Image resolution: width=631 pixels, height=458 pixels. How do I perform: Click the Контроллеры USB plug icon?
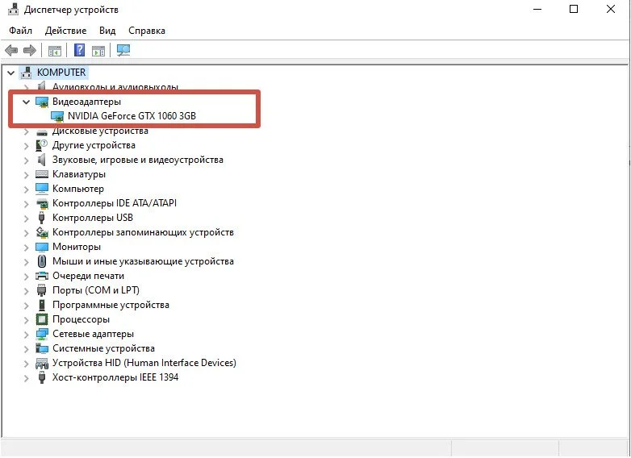click(41, 218)
